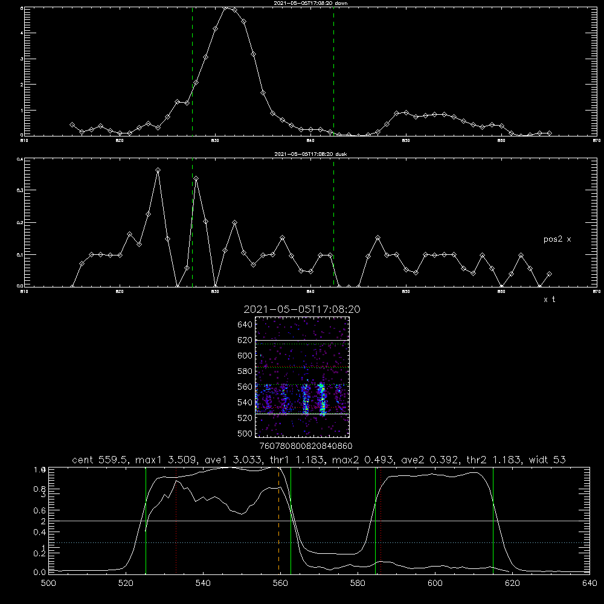
Task: Click the 'x t' label below dusk plot
Action: 549,300
